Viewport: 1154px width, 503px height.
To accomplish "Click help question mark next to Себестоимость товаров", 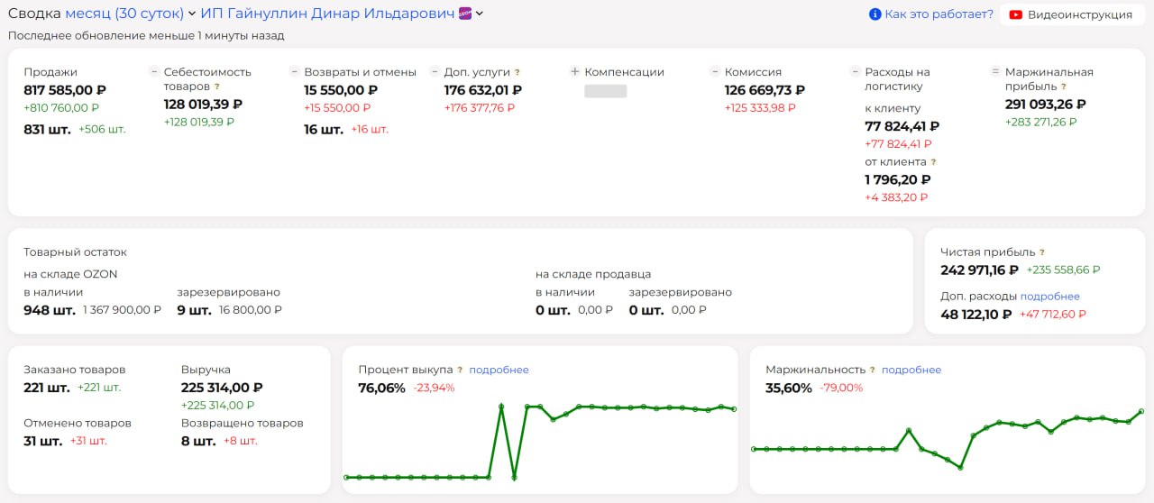I will pyautogui.click(x=217, y=87).
